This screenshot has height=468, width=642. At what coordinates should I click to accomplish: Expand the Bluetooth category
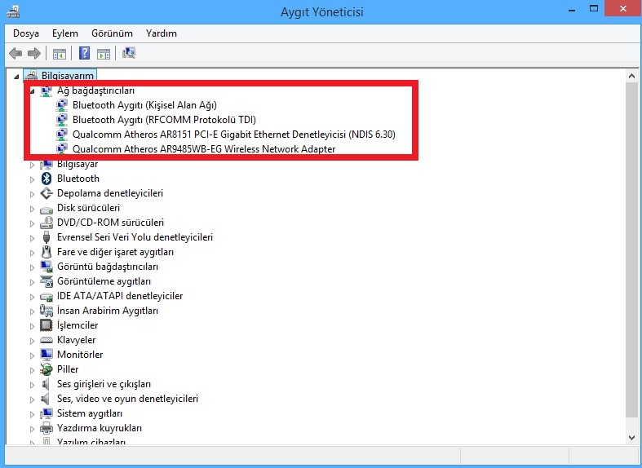pos(32,179)
